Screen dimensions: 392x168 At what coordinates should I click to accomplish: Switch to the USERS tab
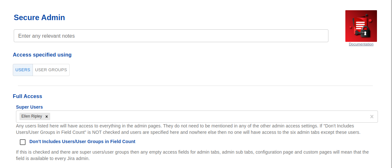[x=23, y=70]
